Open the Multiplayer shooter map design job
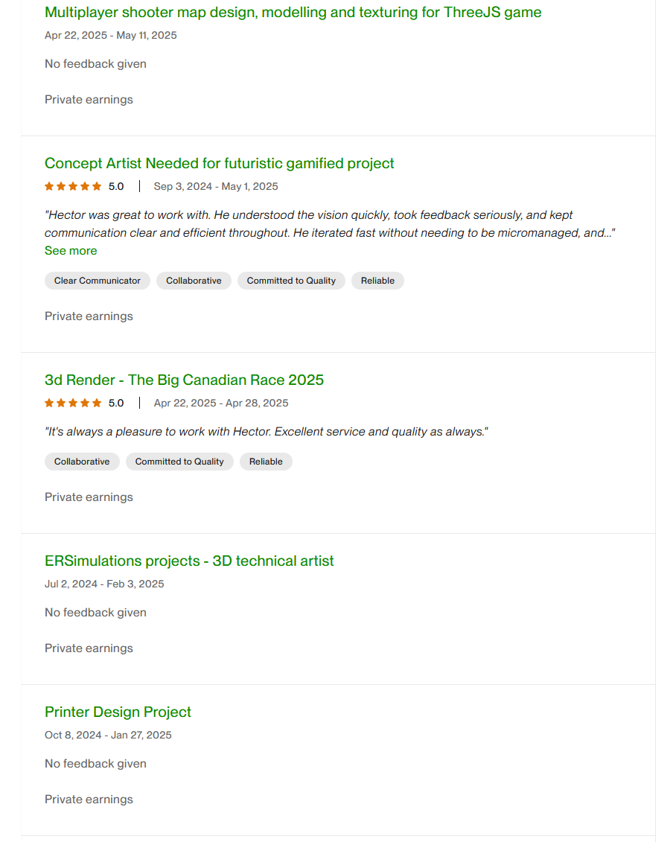 [x=293, y=13]
